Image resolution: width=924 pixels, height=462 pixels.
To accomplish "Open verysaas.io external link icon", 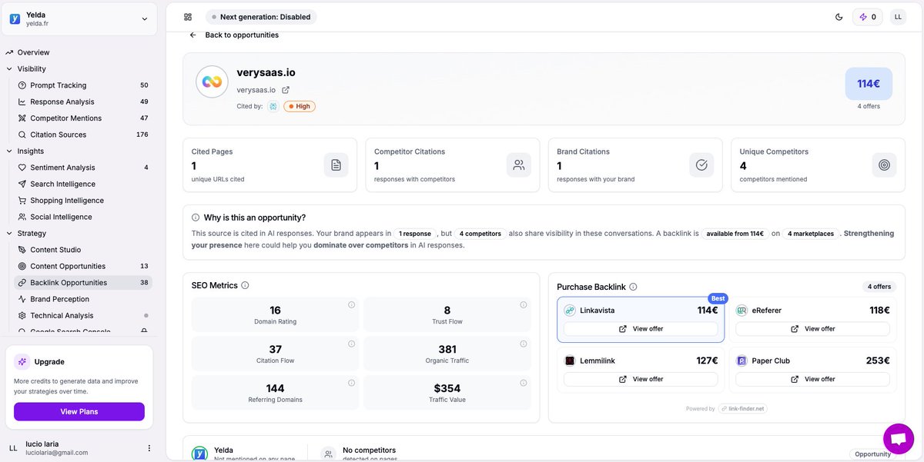I will 286,90.
